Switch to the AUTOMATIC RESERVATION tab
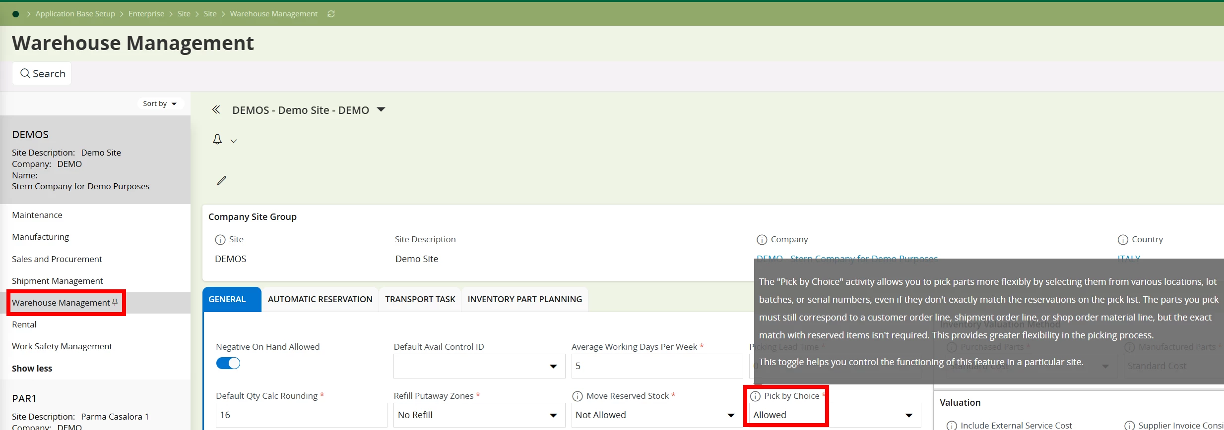Image resolution: width=1224 pixels, height=430 pixels. point(320,299)
